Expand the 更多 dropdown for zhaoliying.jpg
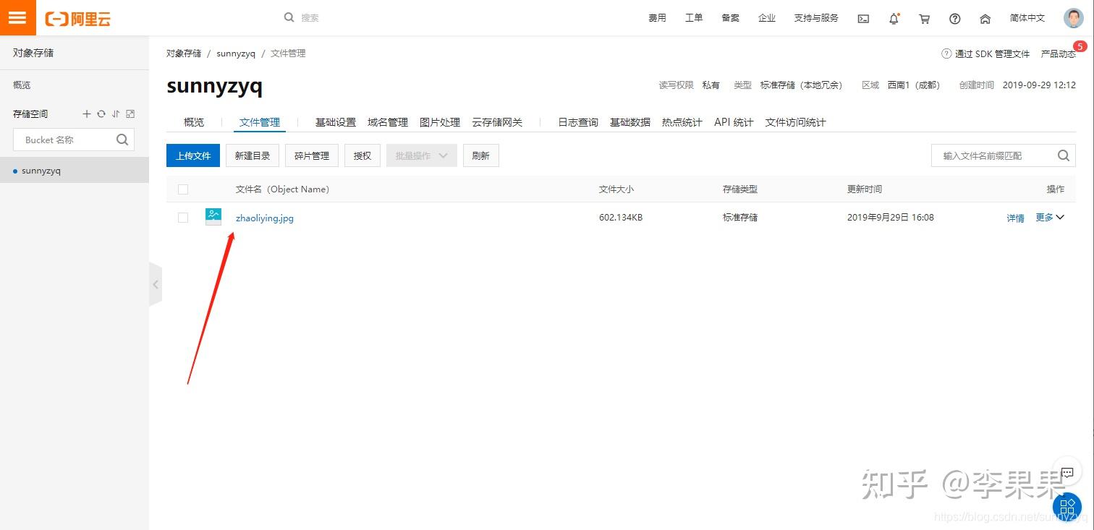Screen dimensions: 1094x530 click(x=1050, y=218)
